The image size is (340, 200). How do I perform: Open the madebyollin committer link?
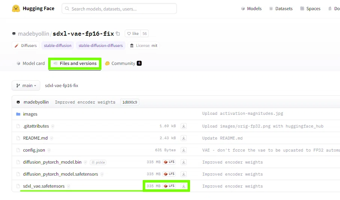[x=36, y=102]
